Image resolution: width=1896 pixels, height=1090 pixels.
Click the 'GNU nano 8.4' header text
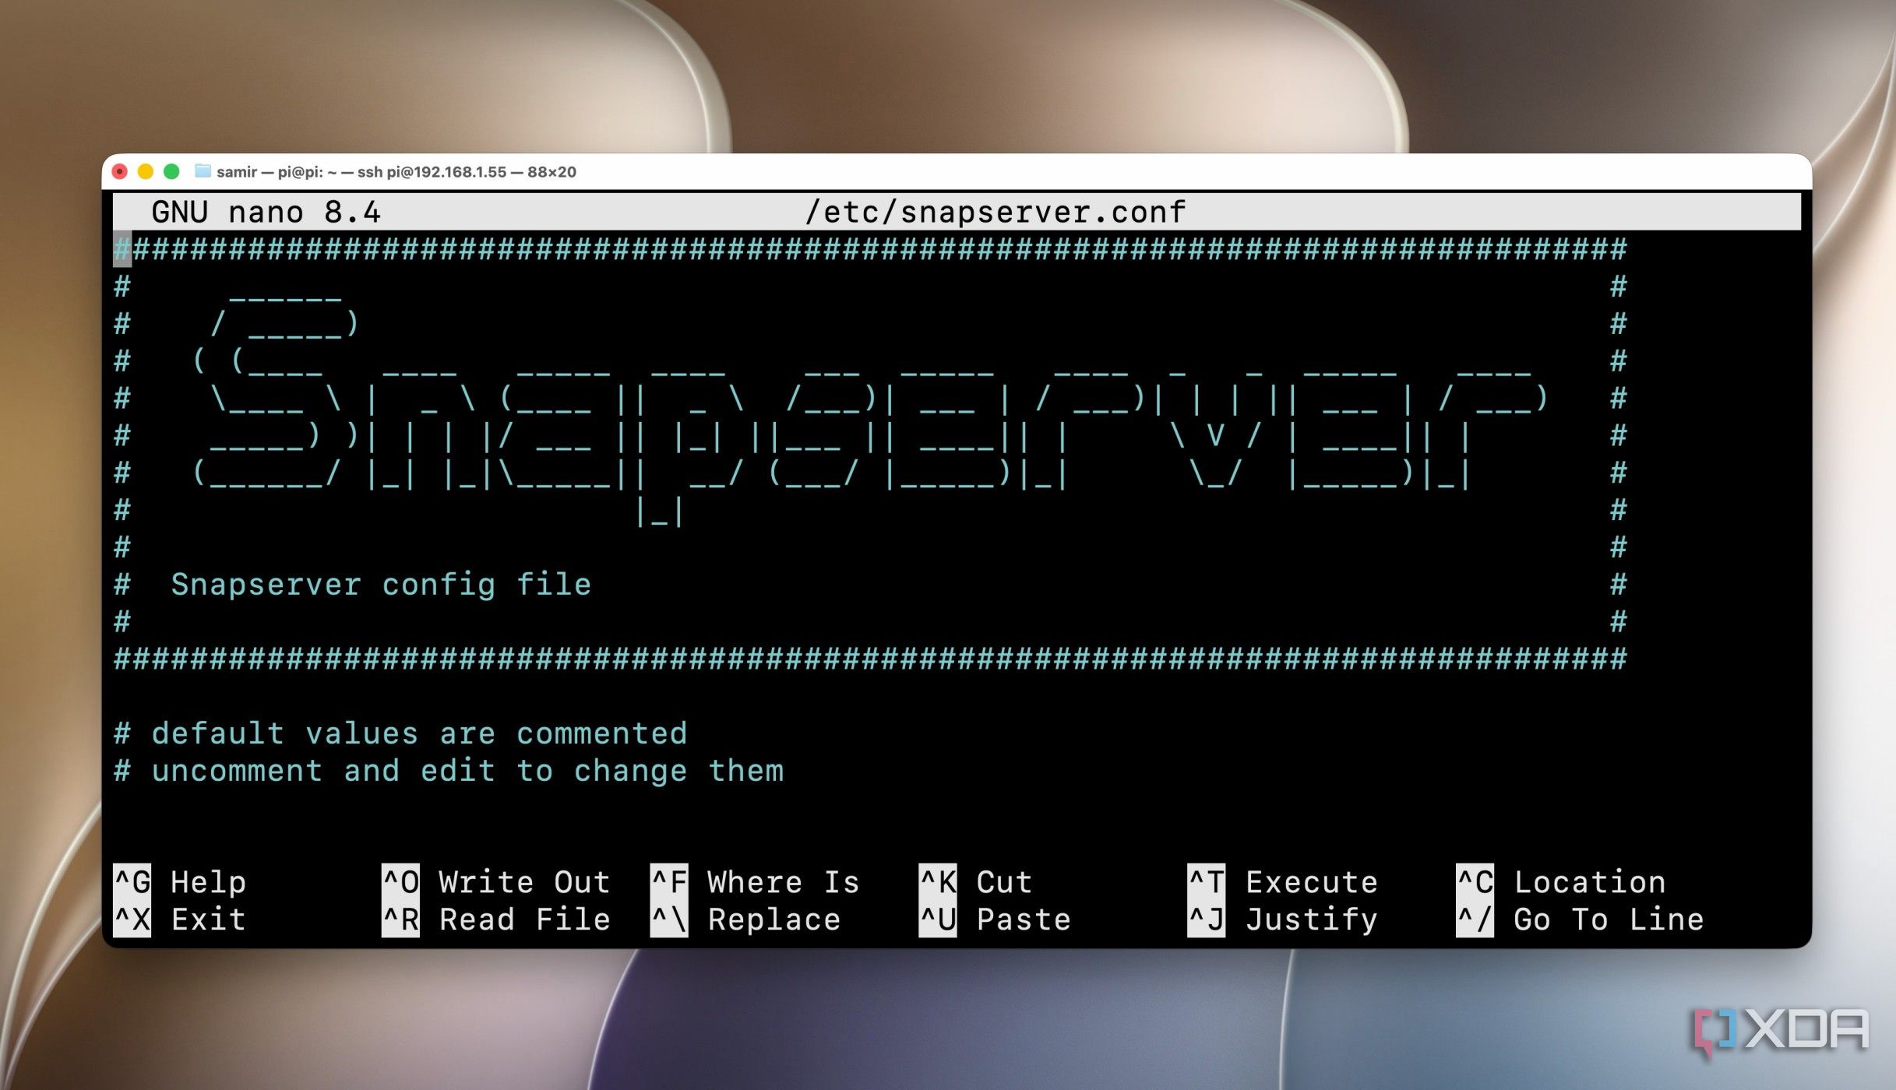point(266,212)
